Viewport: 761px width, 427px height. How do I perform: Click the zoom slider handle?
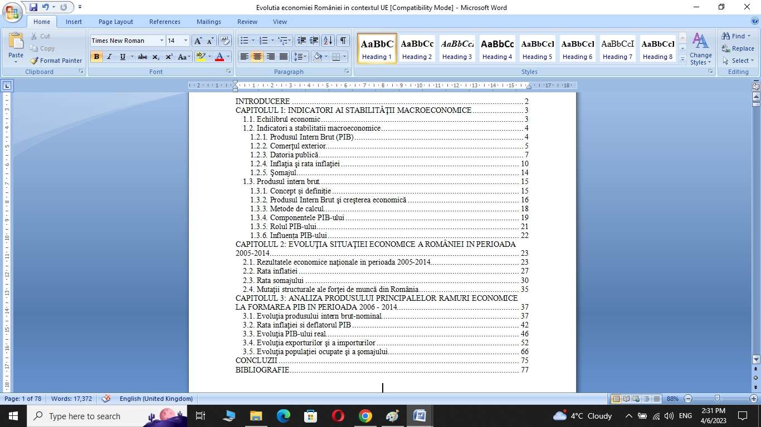tap(718, 399)
